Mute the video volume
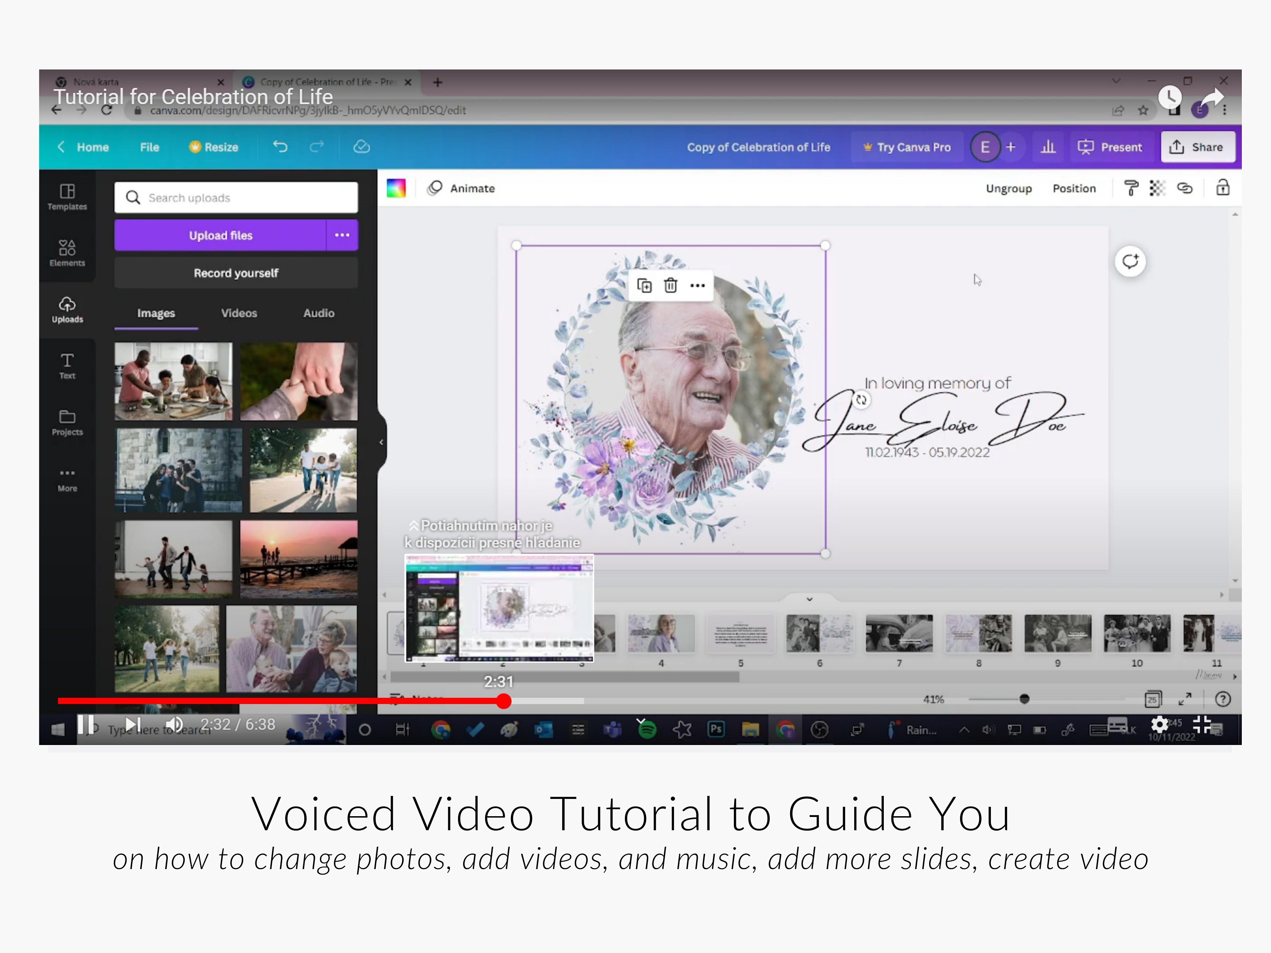 click(x=174, y=724)
